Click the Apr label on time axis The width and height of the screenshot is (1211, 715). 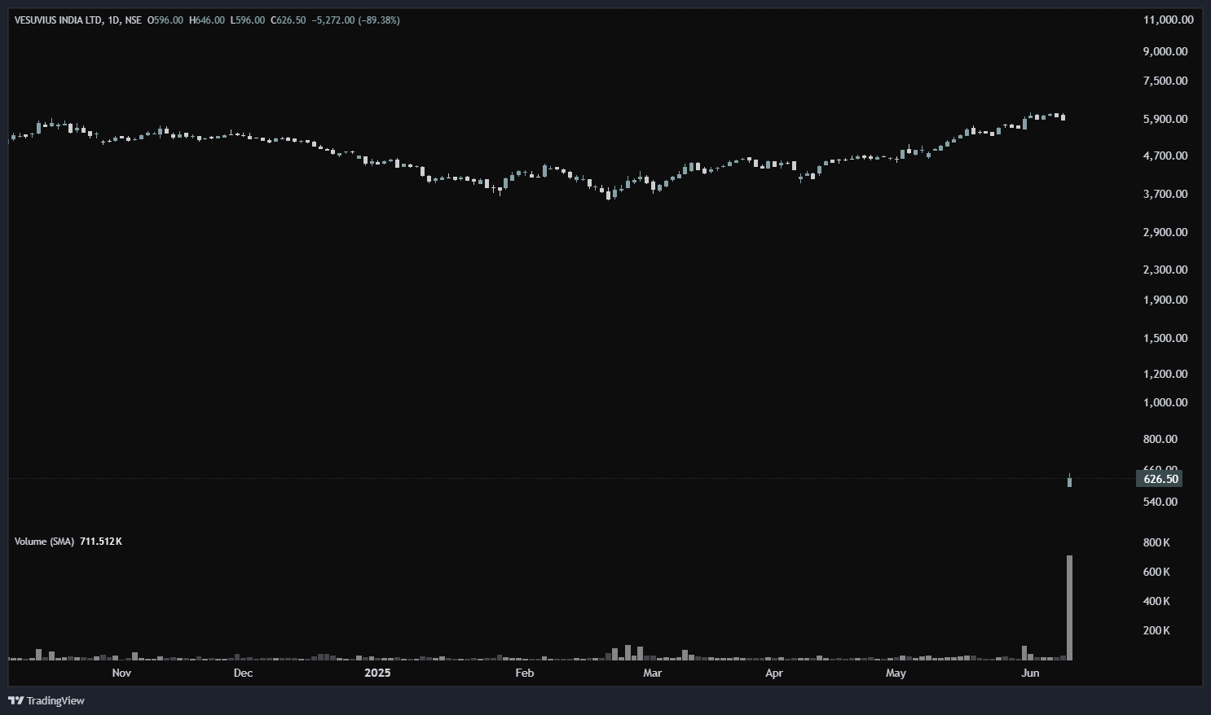pyautogui.click(x=774, y=673)
